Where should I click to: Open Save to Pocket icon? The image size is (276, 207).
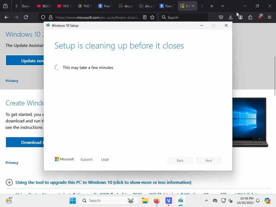pyautogui.click(x=221, y=17)
